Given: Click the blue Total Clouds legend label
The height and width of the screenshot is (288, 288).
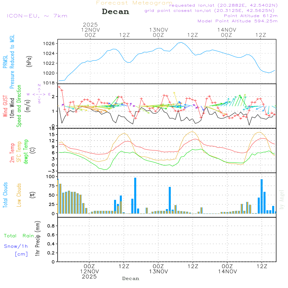Looking at the screenshot, I should (x=5, y=195).
